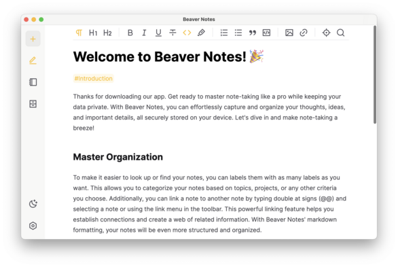Toggle strikethrough formatting
This screenshot has width=398, height=267.
[x=173, y=33]
